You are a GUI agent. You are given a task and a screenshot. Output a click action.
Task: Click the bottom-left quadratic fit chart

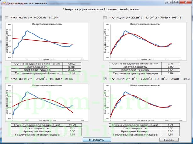point(46,102)
